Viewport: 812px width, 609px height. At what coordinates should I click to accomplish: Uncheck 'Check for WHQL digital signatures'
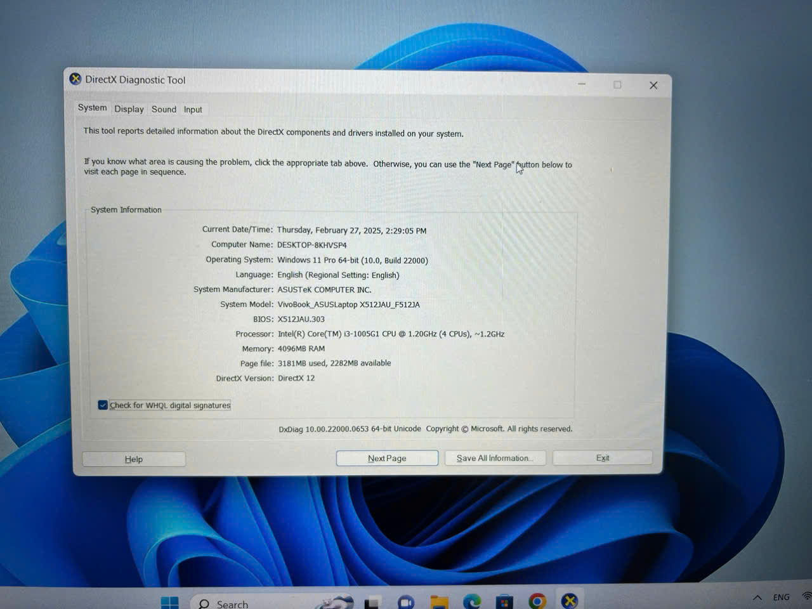(x=103, y=405)
